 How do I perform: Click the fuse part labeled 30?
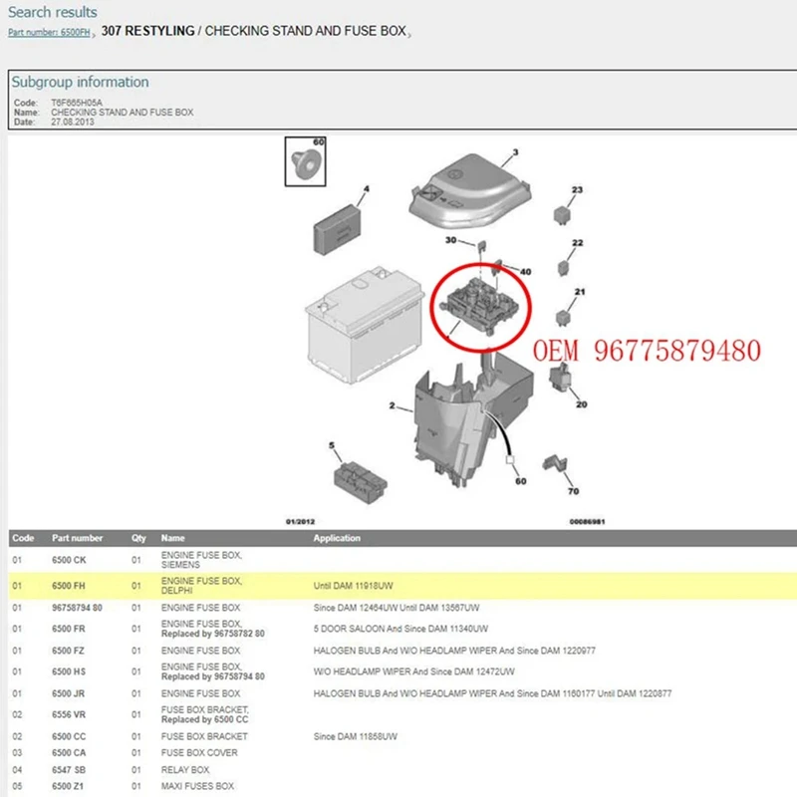[481, 246]
